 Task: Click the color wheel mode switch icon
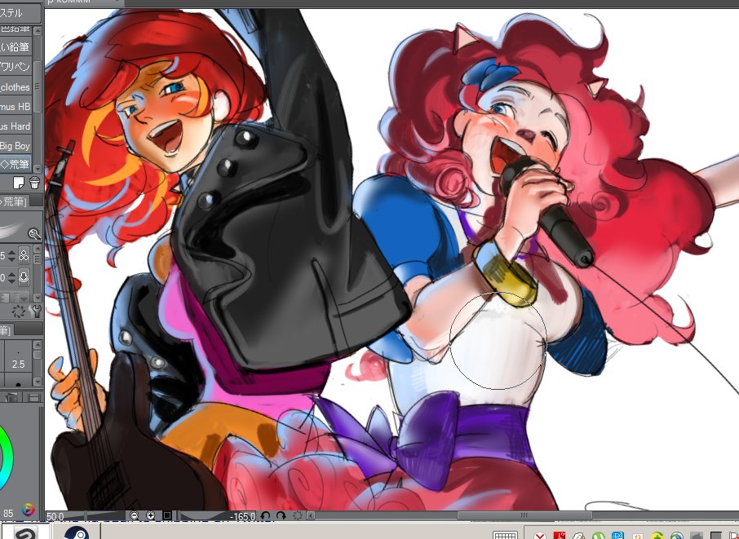coord(28,510)
